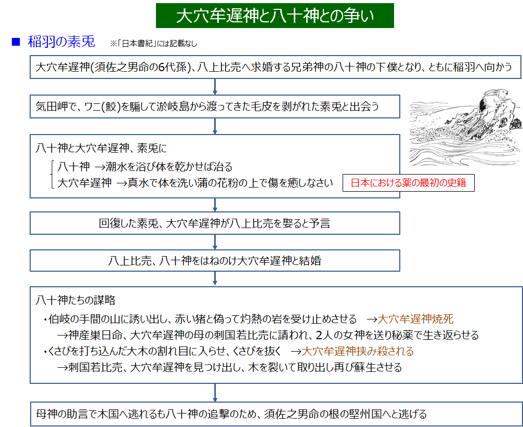Screen dimensions: 523x427
Task: Click the arrow above the 八上比売 marriage box
Action: point(215,242)
